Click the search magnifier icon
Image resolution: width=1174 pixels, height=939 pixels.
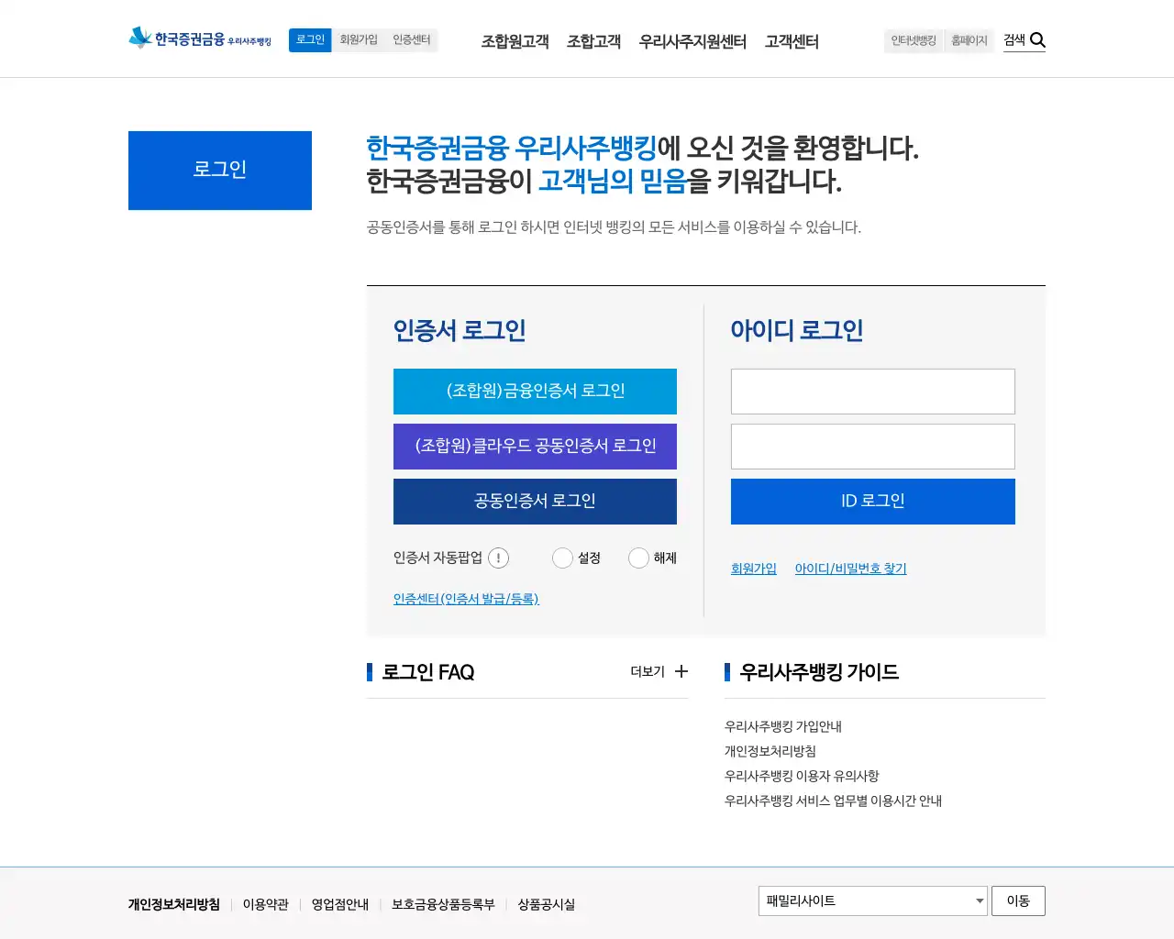coord(1037,40)
